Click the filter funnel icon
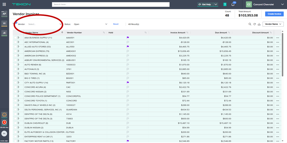 (14, 24)
